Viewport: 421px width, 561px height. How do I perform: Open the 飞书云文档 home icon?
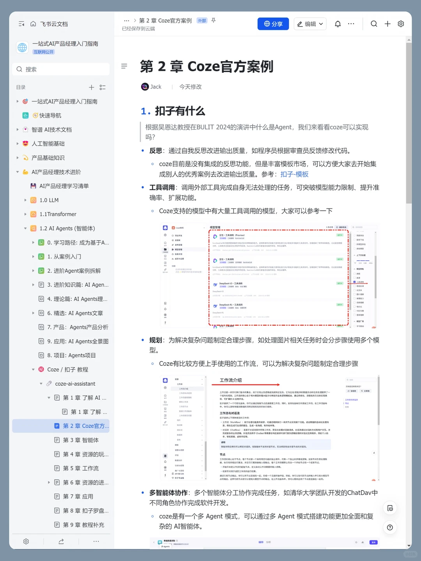point(33,24)
